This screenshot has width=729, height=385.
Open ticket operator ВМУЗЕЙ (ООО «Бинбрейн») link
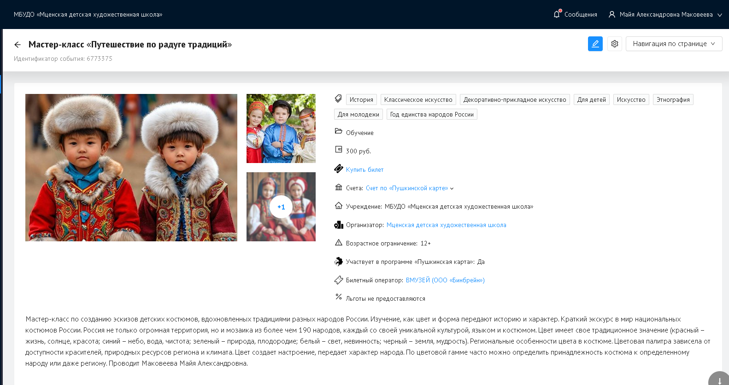coord(445,280)
